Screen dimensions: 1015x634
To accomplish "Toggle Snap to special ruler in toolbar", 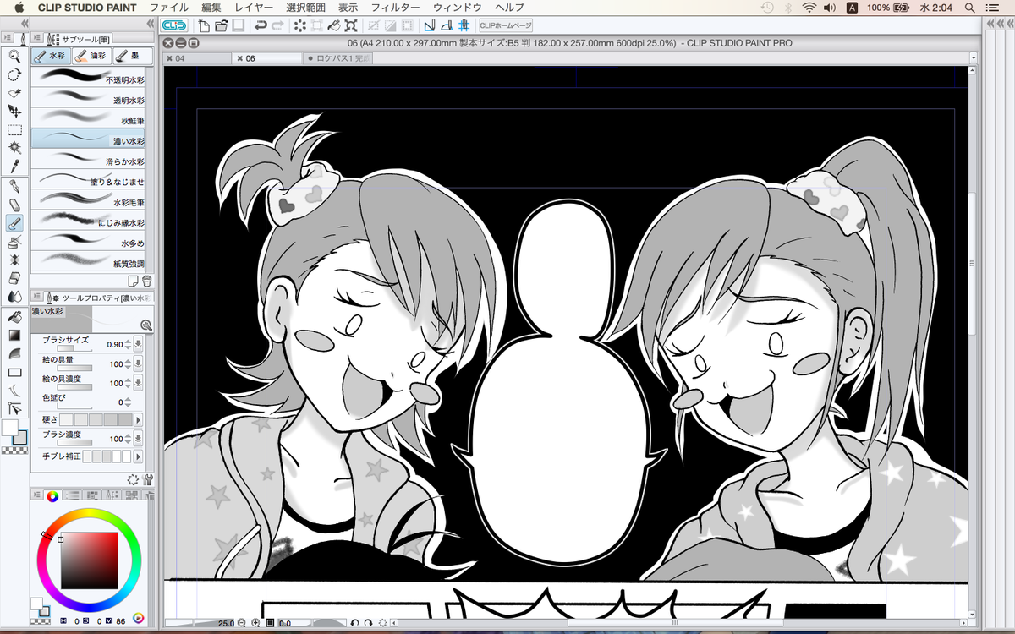I will tap(447, 25).
